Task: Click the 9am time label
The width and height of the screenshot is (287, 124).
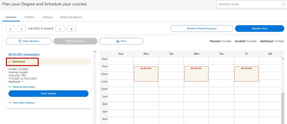Action: pyautogui.click(x=105, y=66)
